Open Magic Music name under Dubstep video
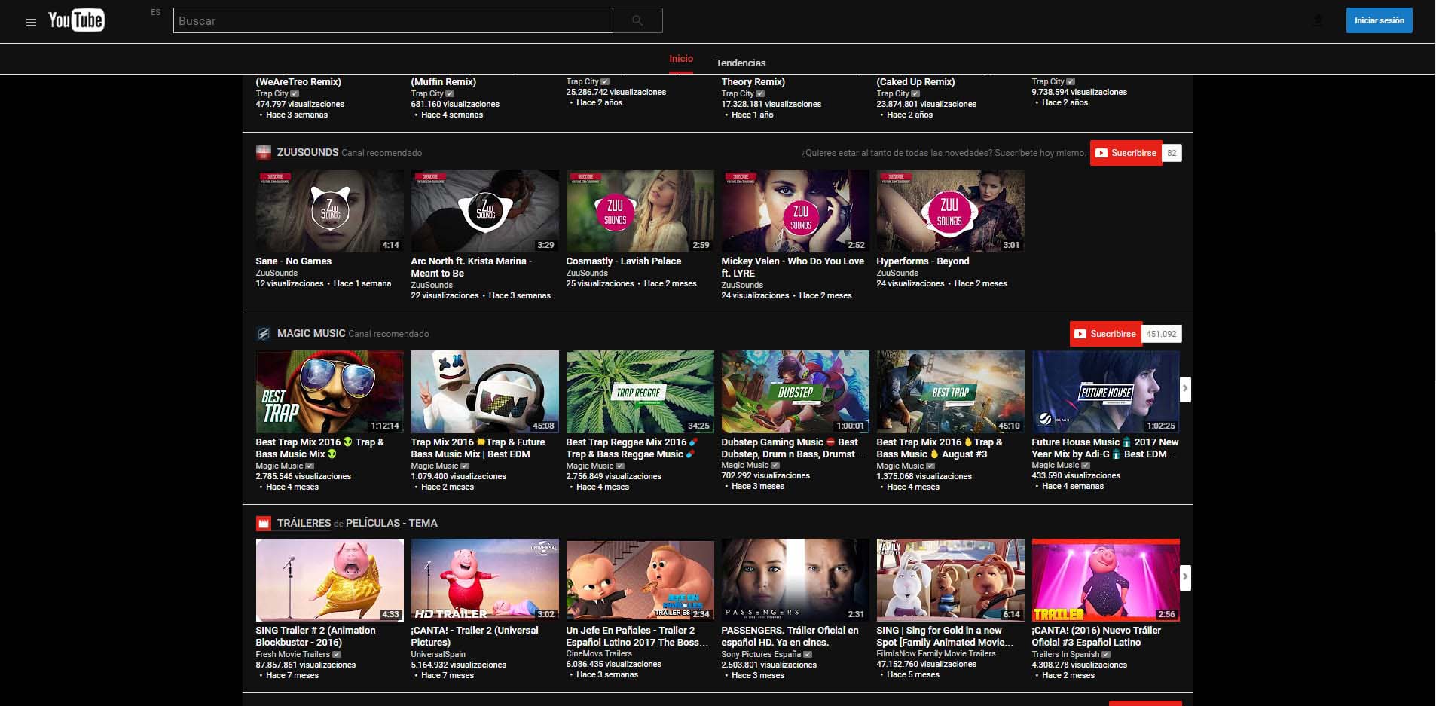 [x=745, y=465]
